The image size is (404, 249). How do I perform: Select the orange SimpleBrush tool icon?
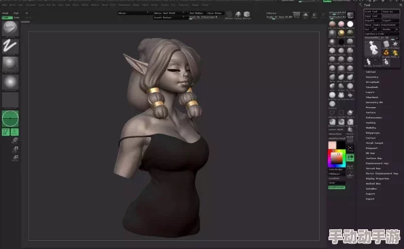386,53
